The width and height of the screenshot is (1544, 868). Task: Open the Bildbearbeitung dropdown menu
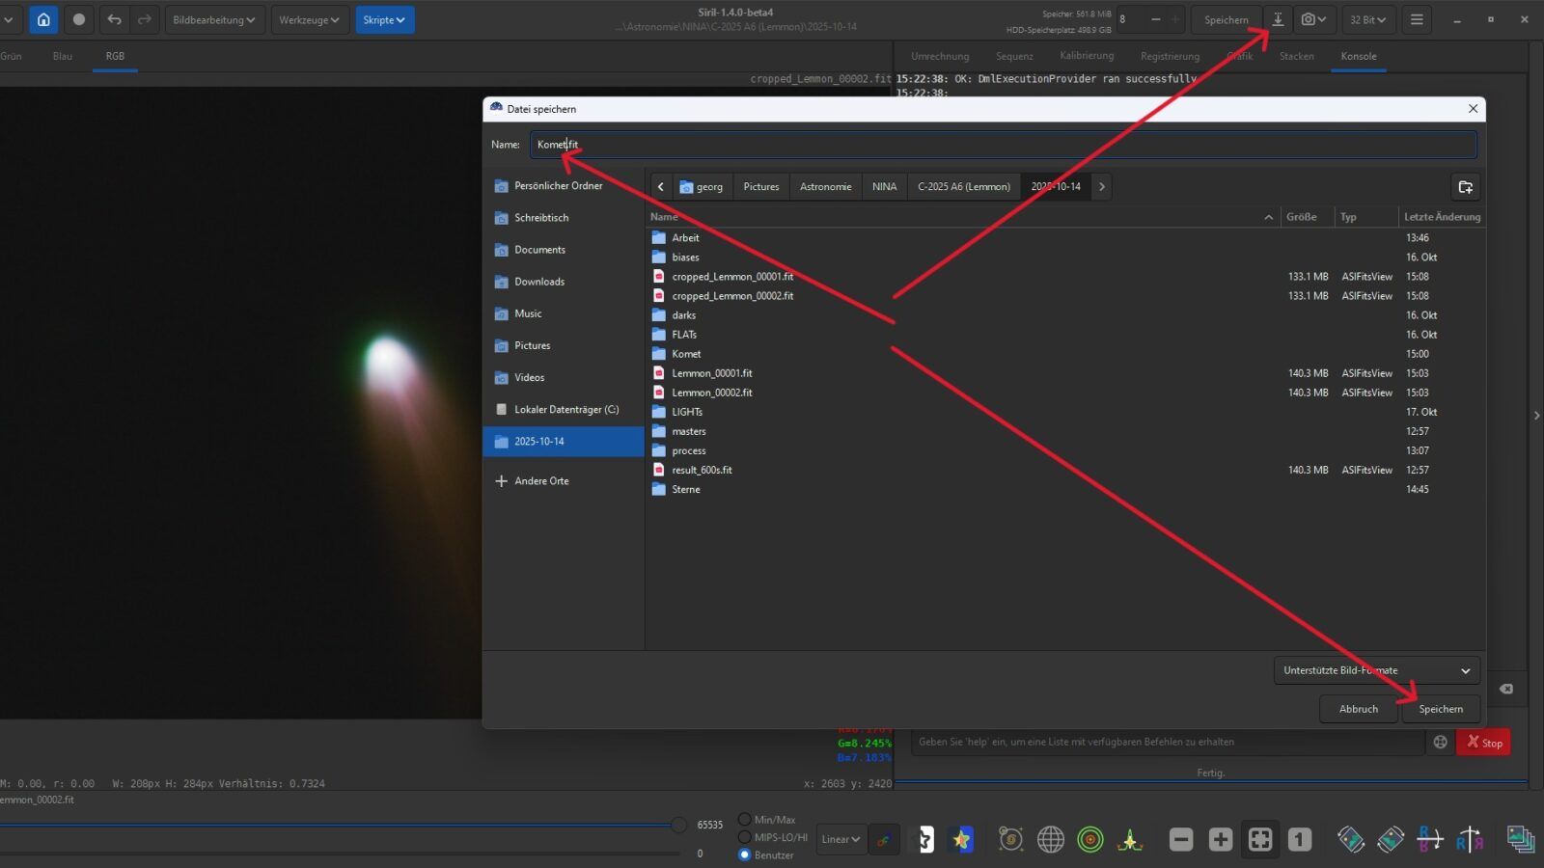pyautogui.click(x=213, y=19)
